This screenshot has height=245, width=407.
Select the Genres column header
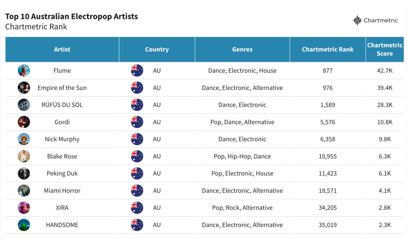click(x=242, y=49)
